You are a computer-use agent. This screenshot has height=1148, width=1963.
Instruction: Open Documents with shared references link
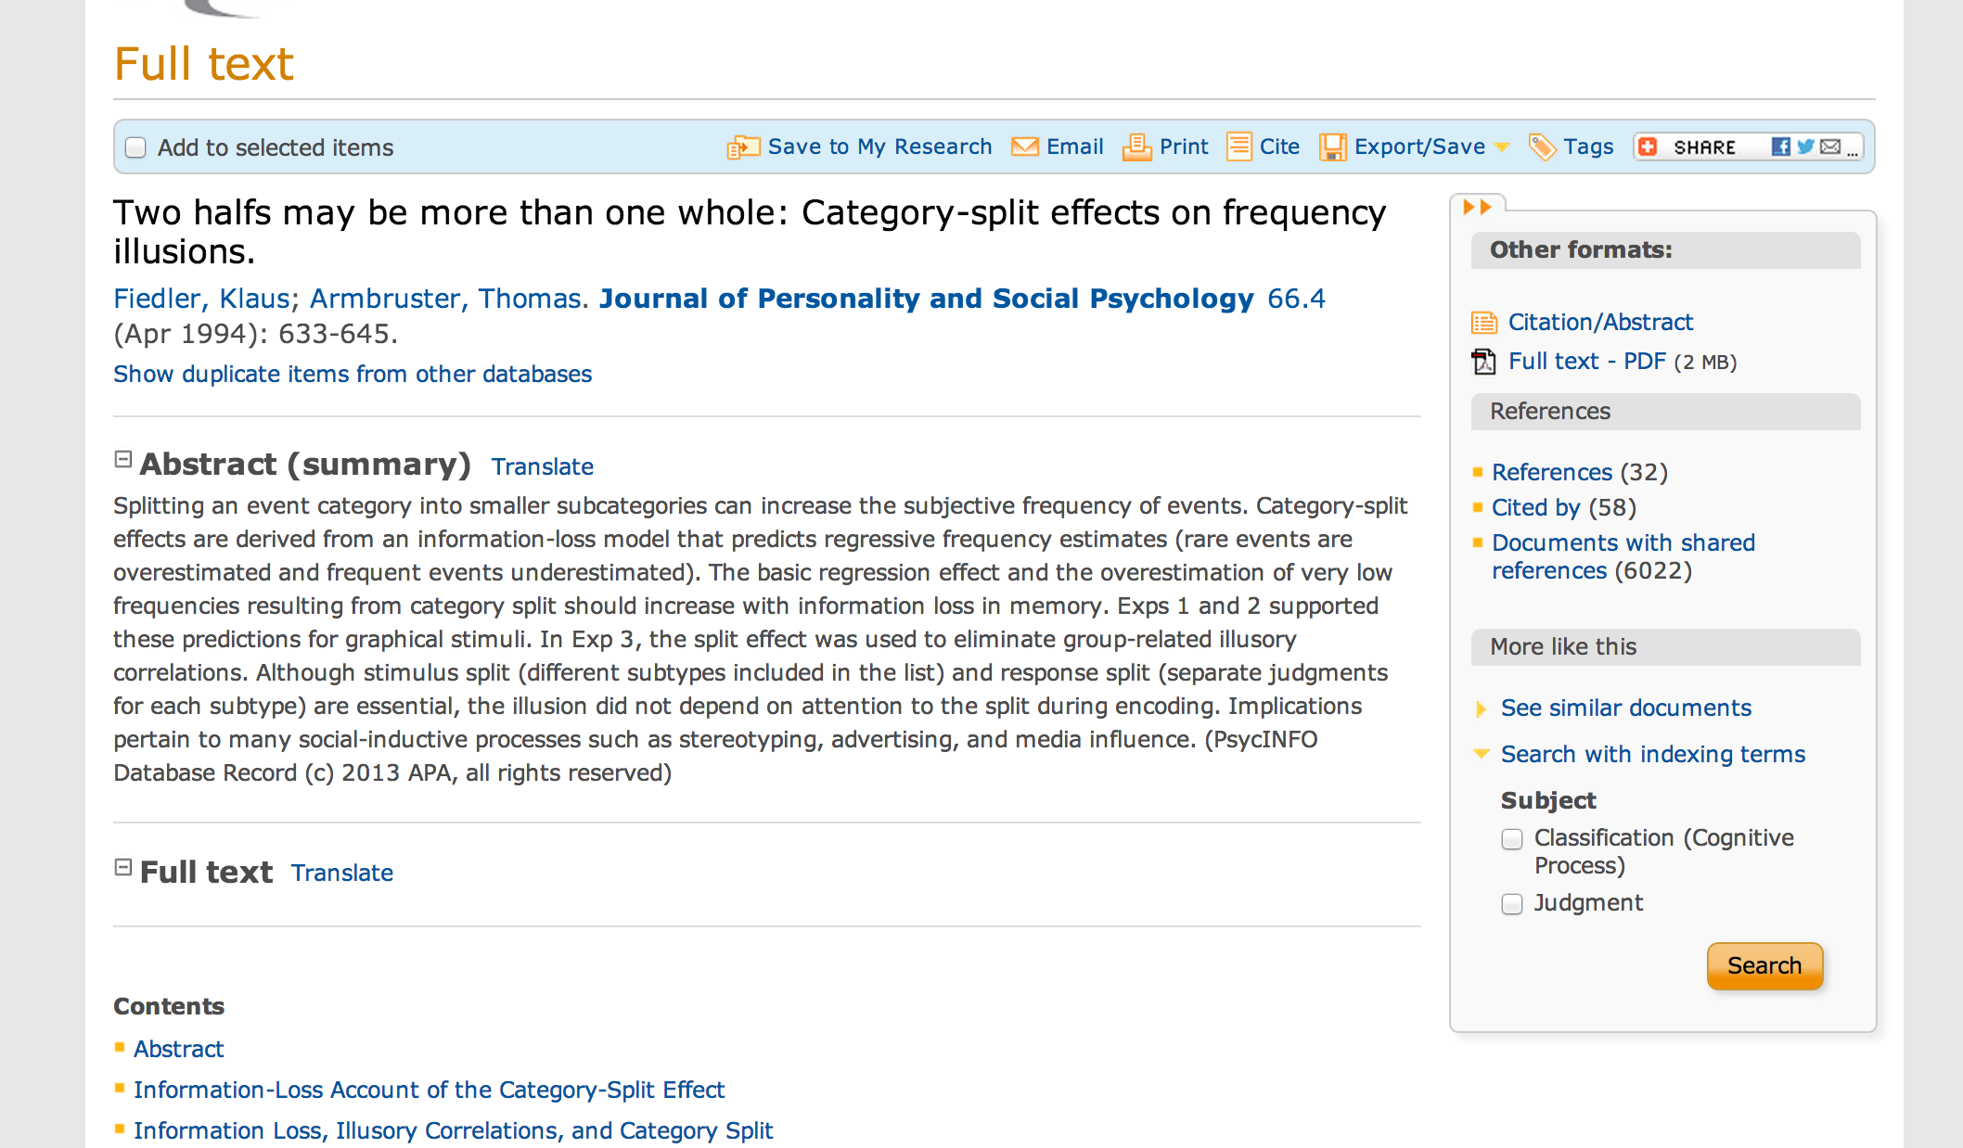pos(1623,556)
